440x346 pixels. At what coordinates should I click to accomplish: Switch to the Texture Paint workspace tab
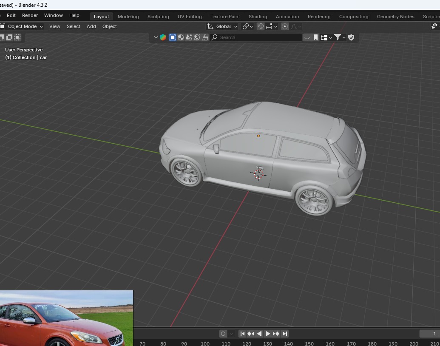coord(225,17)
